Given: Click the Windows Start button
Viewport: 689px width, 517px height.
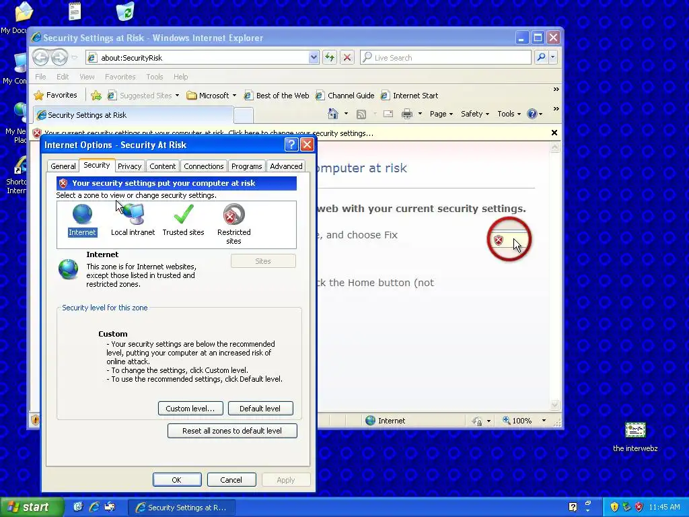Looking at the screenshot, I should point(32,507).
